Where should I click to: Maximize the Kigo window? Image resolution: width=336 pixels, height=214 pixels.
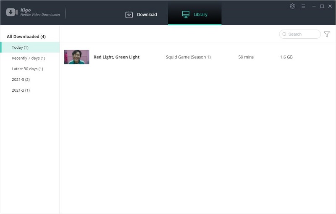tap(322, 6)
